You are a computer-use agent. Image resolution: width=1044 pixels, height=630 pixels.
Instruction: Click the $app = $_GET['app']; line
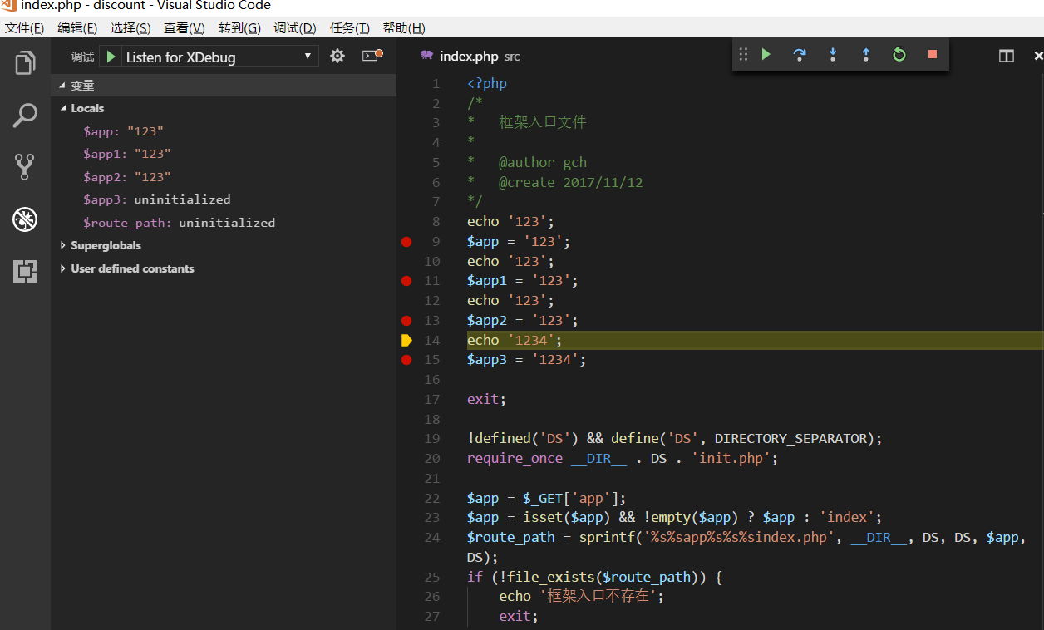pos(546,499)
